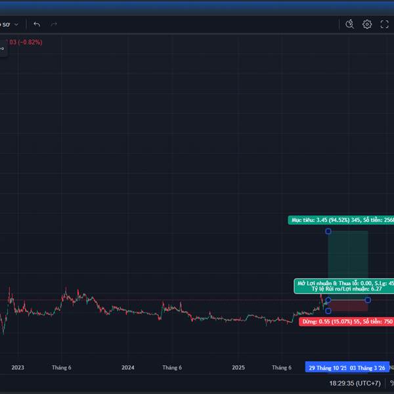Screen dimensions: 394x394
Task: Open timezone menu showing 18:29:35 (UTC+7)
Action: (355, 383)
